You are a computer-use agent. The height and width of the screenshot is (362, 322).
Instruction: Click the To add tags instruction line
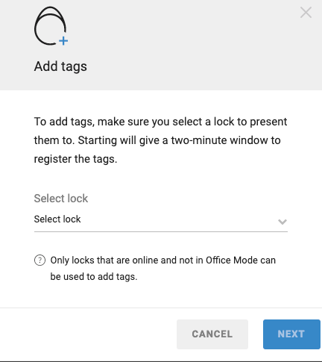point(160,122)
